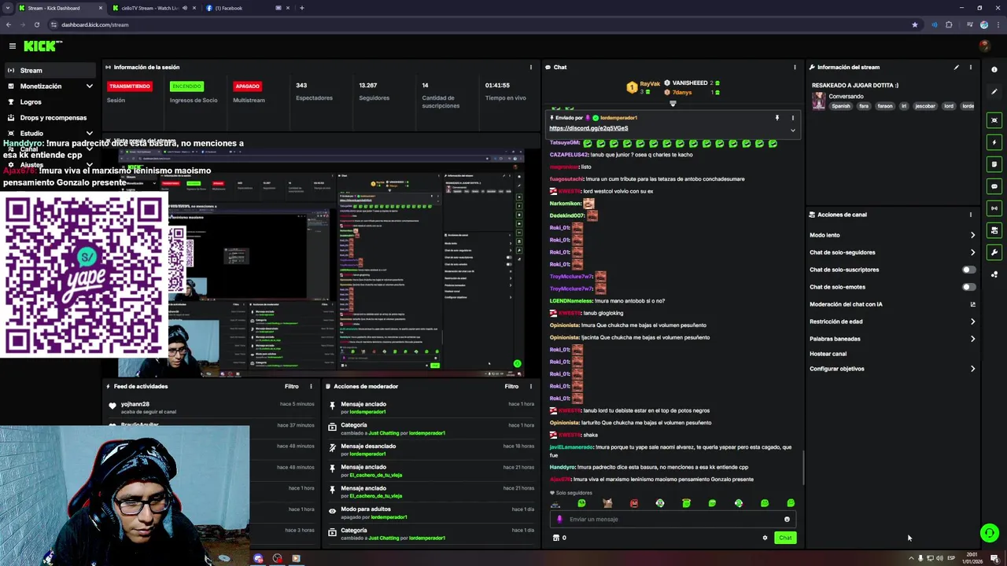Click Hostear canal
Image resolution: width=1007 pixels, height=566 pixels.
[x=828, y=354]
